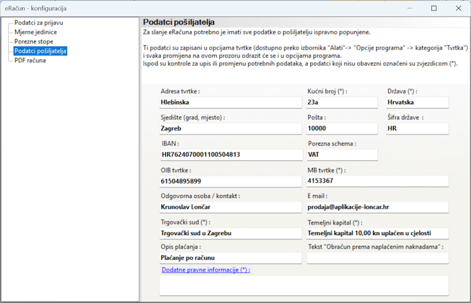
Task: Click 'Porezna schema' field showing VAT
Action: [342, 154]
